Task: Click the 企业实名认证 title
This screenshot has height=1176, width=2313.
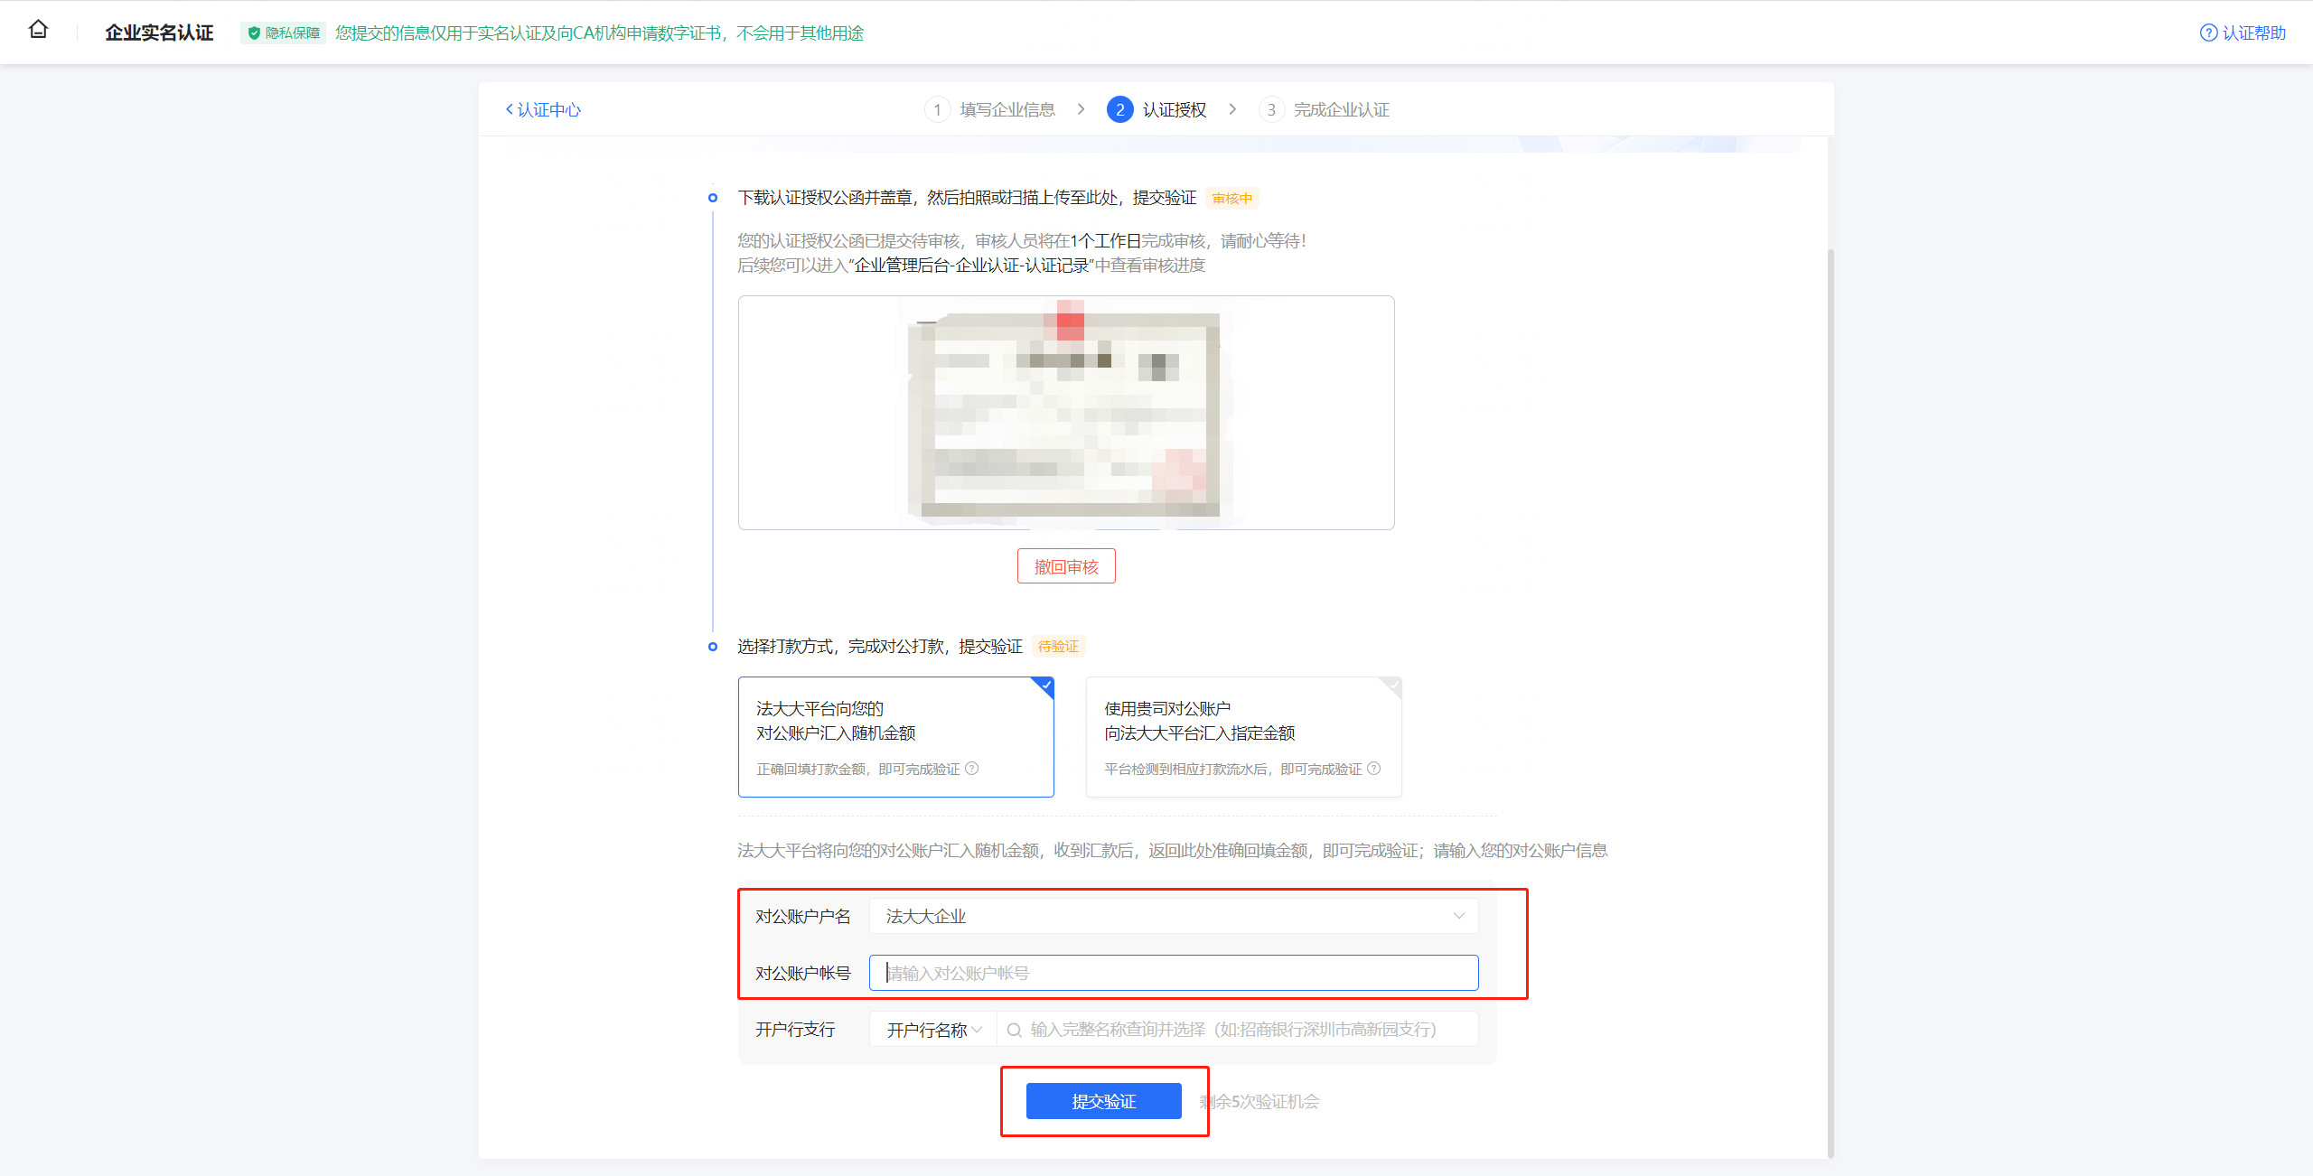Action: pyautogui.click(x=159, y=33)
